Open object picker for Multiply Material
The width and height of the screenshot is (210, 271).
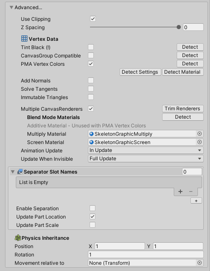(x=200, y=134)
